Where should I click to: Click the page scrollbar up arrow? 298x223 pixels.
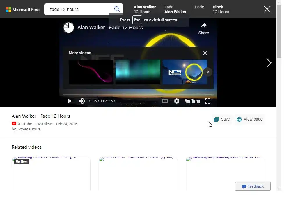[x=279, y=2]
